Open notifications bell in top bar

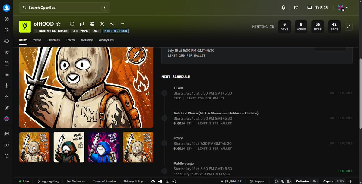tap(283, 8)
